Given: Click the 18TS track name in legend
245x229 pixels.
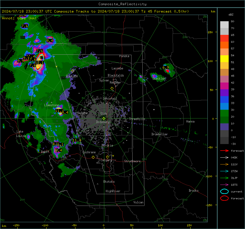Looking at the screenshot, I should click(x=234, y=185).
